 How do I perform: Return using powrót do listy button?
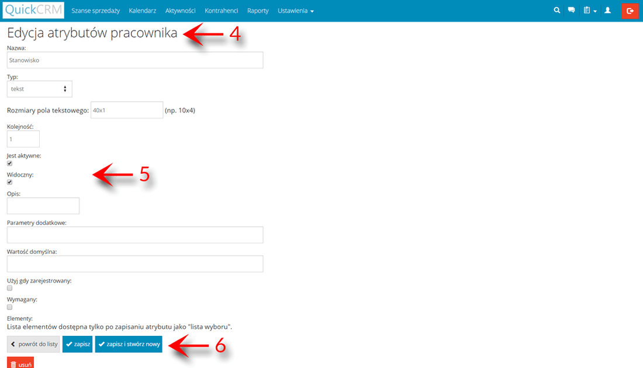click(33, 344)
